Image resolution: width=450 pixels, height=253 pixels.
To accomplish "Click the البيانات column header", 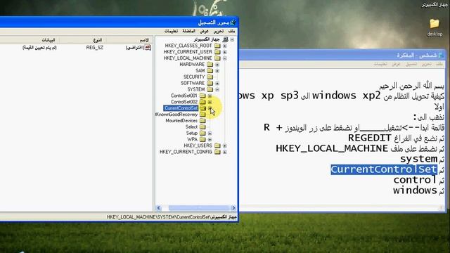I will click(x=29, y=40).
